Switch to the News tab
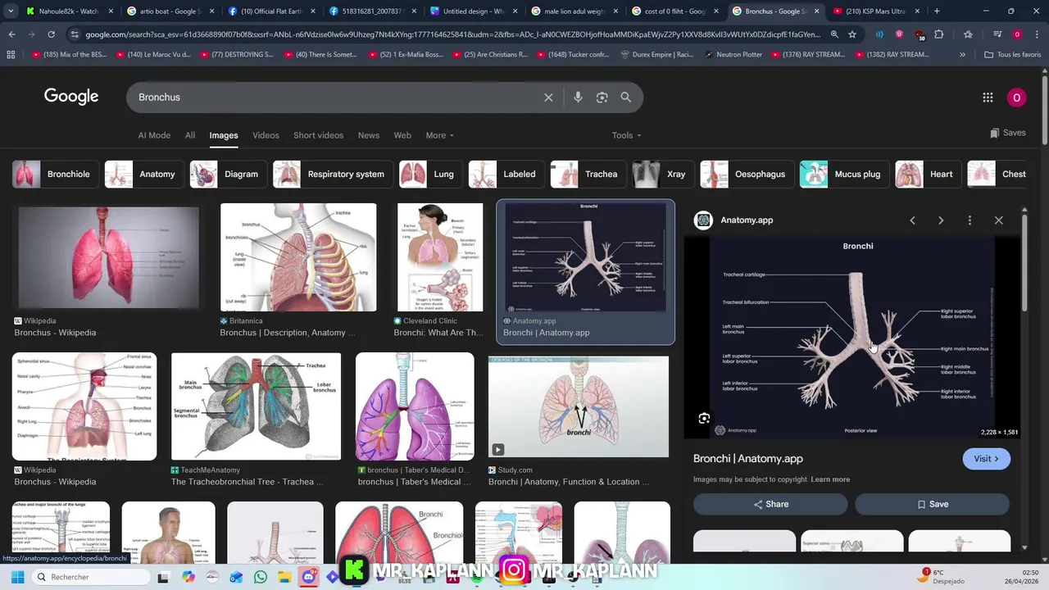This screenshot has height=590, width=1049. [369, 135]
